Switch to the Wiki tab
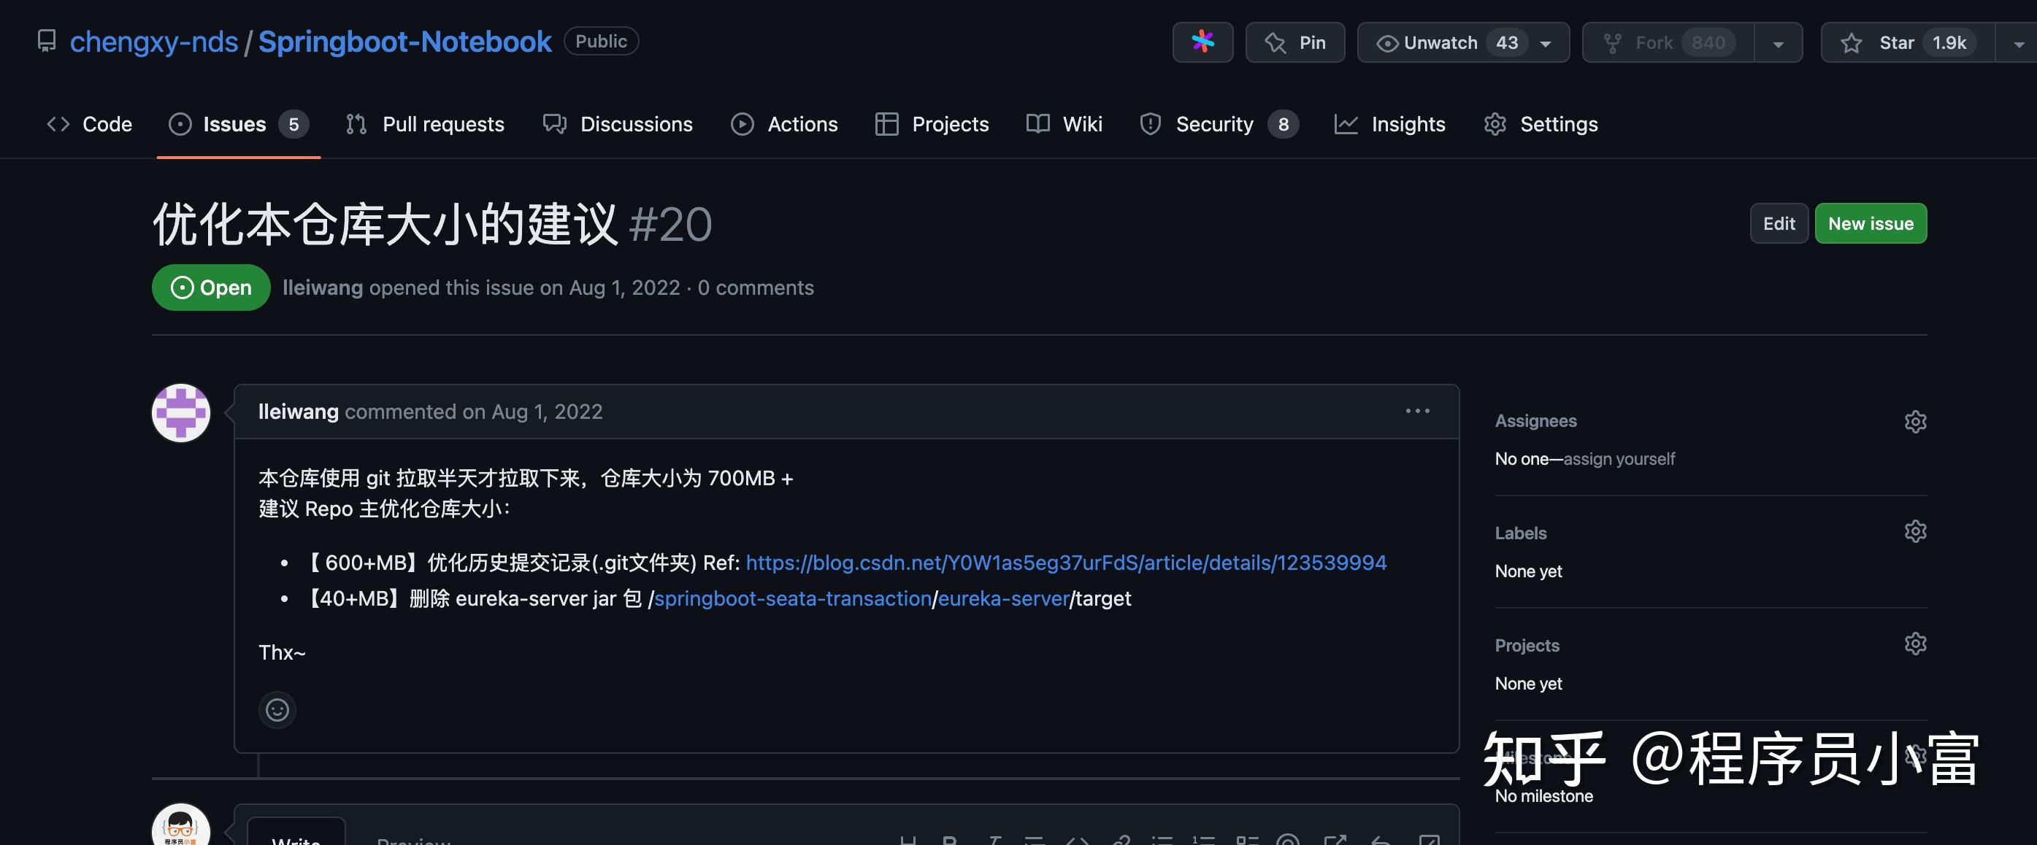The height and width of the screenshot is (845, 2037). point(1082,123)
